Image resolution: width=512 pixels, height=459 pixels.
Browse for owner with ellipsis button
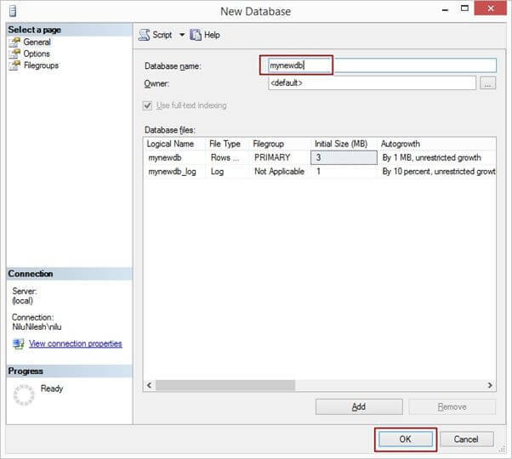(x=488, y=83)
